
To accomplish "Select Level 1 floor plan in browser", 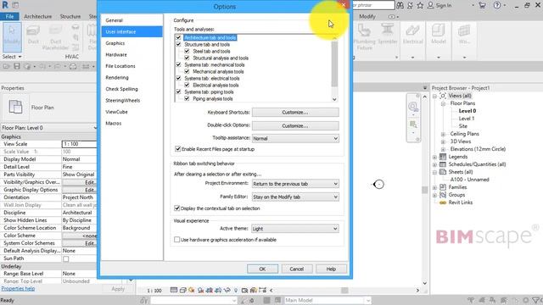I will point(467,119).
